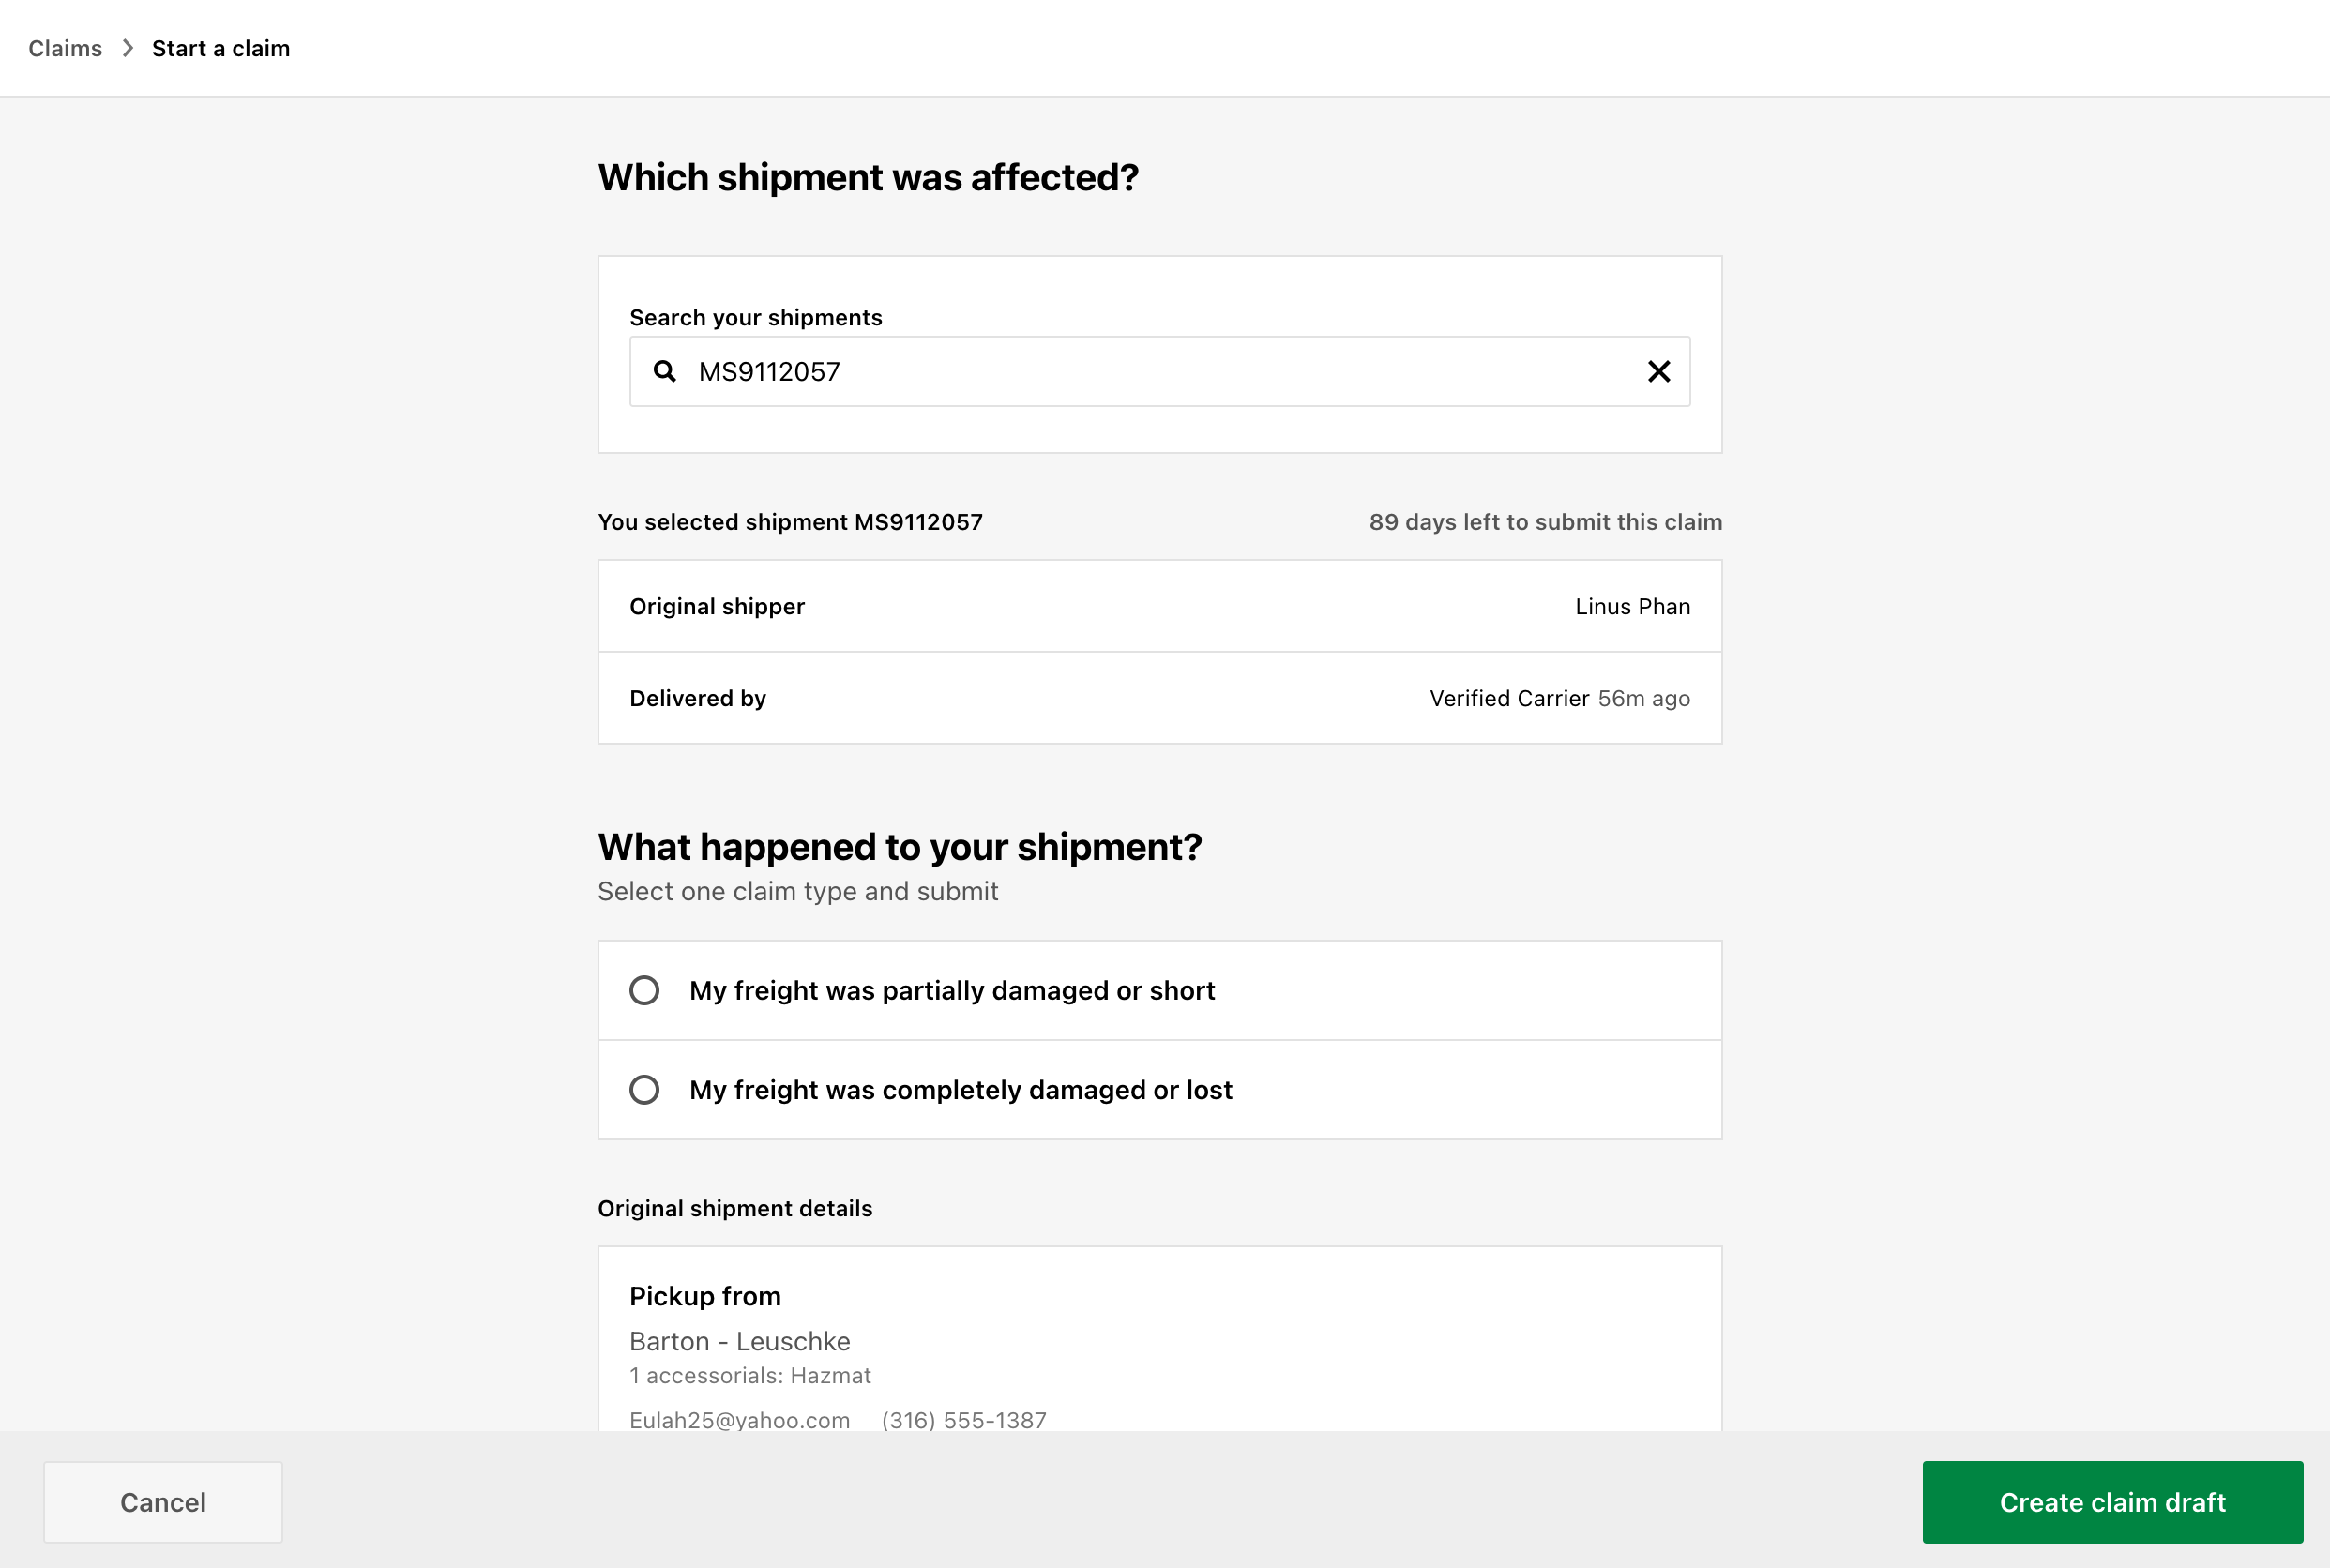Cancel the claim
The image size is (2330, 1568).
click(163, 1502)
